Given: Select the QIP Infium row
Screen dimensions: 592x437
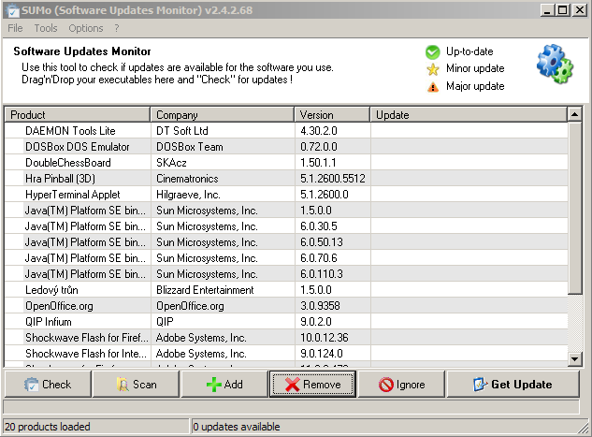Looking at the screenshot, I should click(286, 321).
